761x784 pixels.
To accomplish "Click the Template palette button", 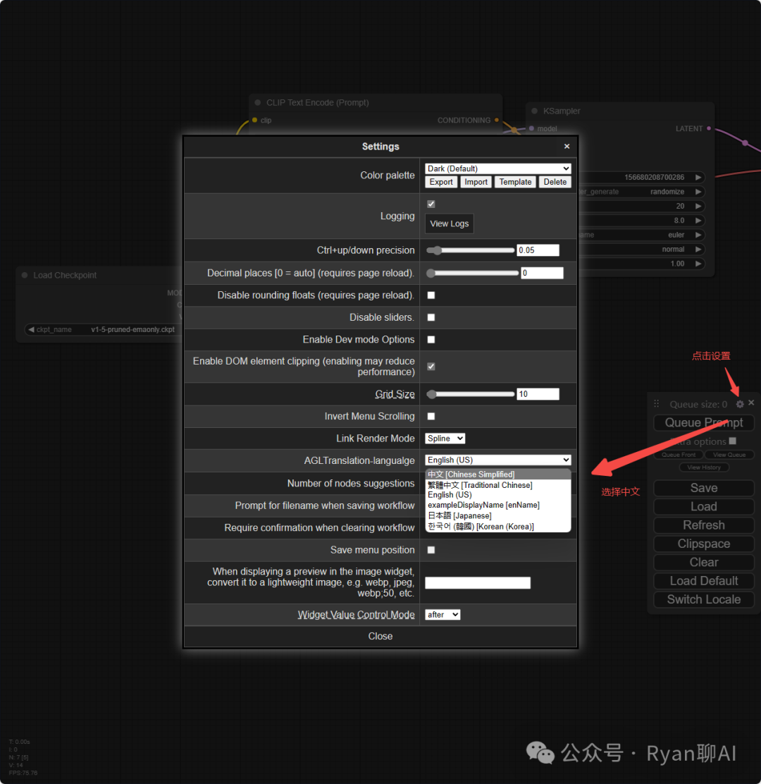I will (x=515, y=182).
